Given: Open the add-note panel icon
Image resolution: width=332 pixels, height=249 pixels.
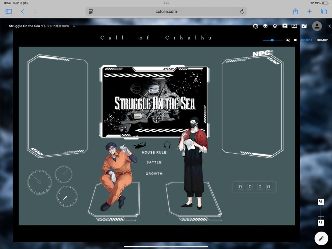Looking at the screenshot, I should coord(285,26).
